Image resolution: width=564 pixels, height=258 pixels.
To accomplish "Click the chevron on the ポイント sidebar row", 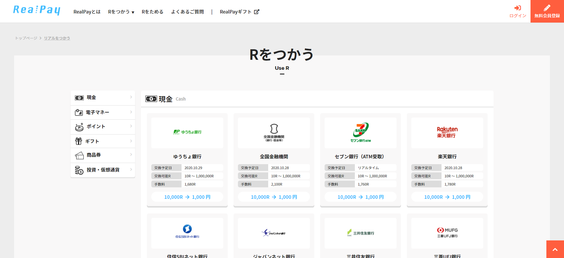I will (x=131, y=126).
